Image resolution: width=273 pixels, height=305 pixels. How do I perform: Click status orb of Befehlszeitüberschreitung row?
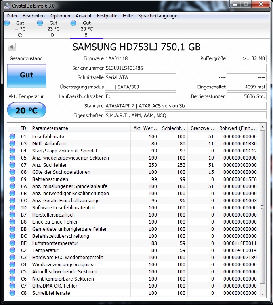click(x=12, y=236)
